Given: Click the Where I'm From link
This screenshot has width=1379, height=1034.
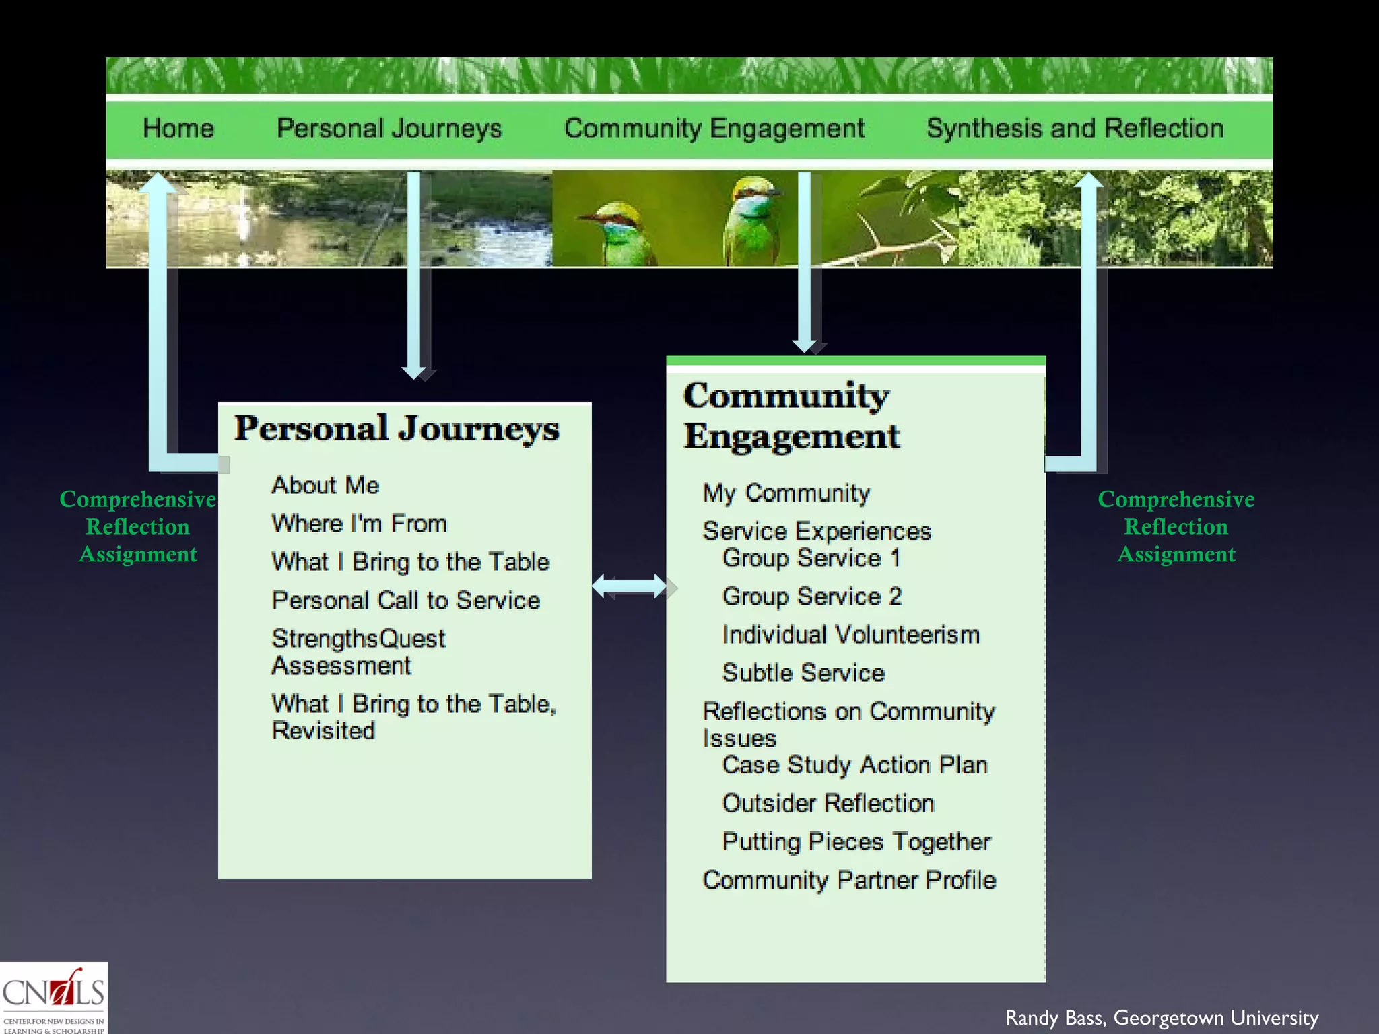Looking at the screenshot, I should (x=359, y=524).
